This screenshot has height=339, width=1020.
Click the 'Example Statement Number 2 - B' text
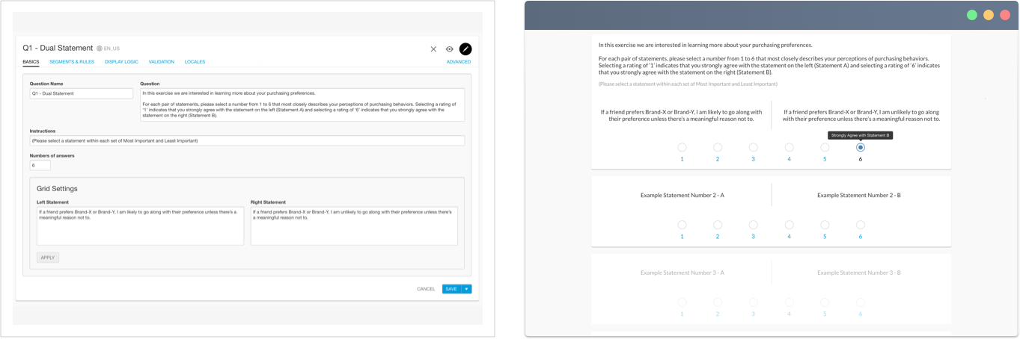pyautogui.click(x=859, y=196)
